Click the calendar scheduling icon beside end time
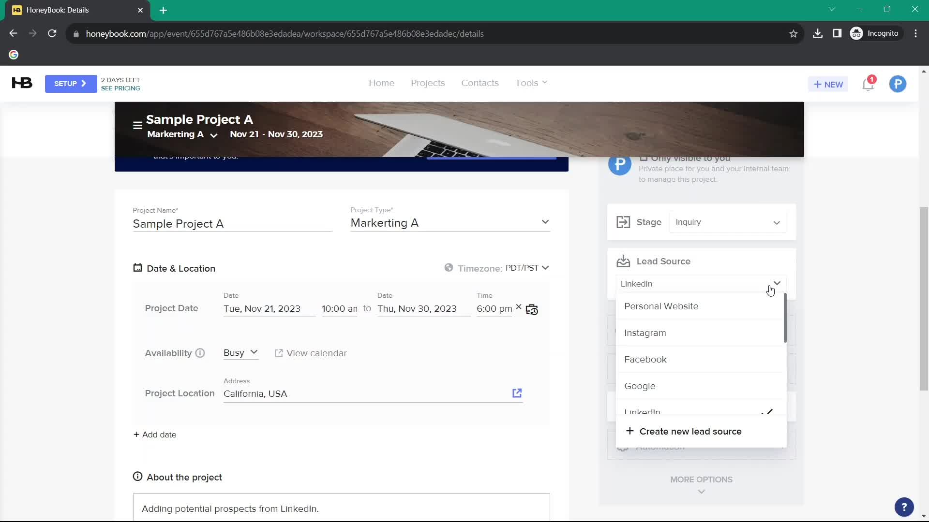The image size is (929, 522). pos(532,309)
